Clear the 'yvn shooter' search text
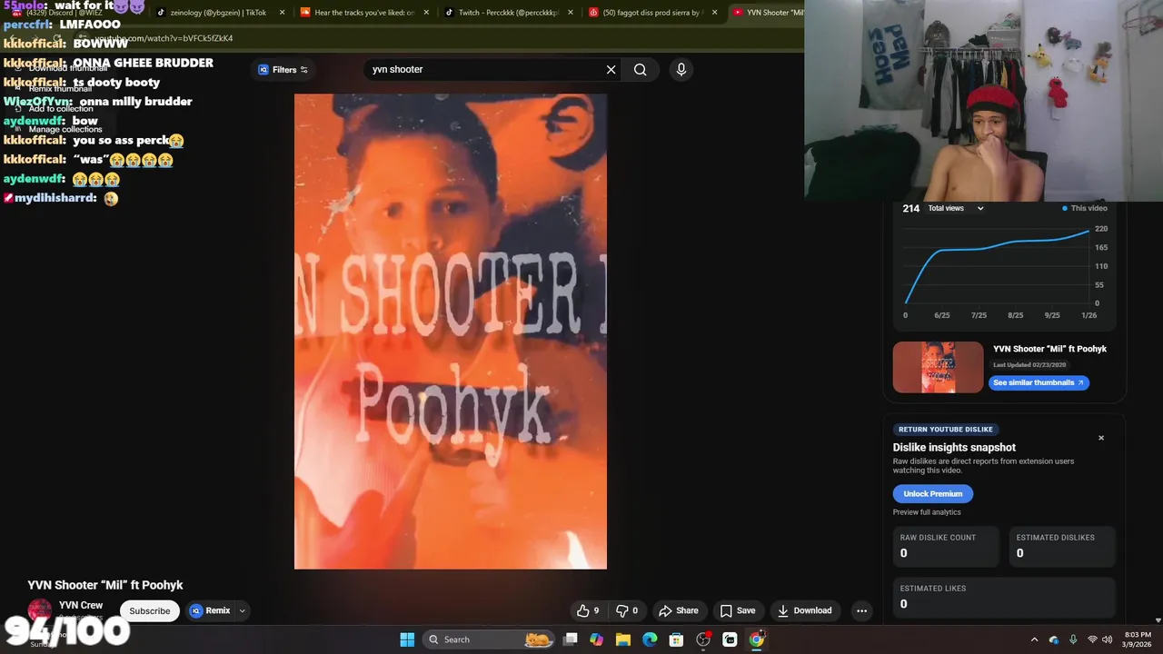The height and width of the screenshot is (654, 1163). pos(611,70)
